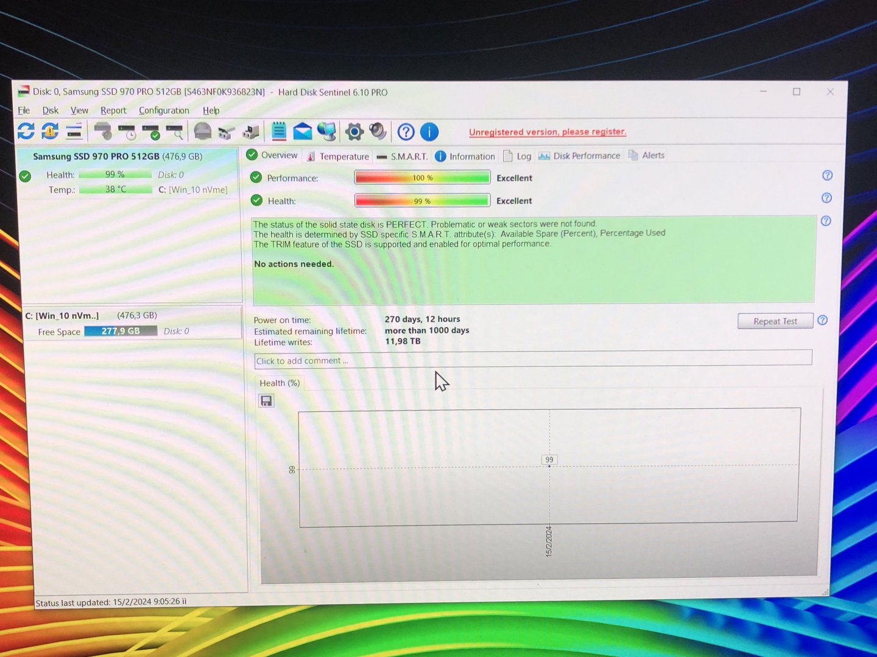Click the Performance 100 % bar
877x657 pixels.
(423, 178)
